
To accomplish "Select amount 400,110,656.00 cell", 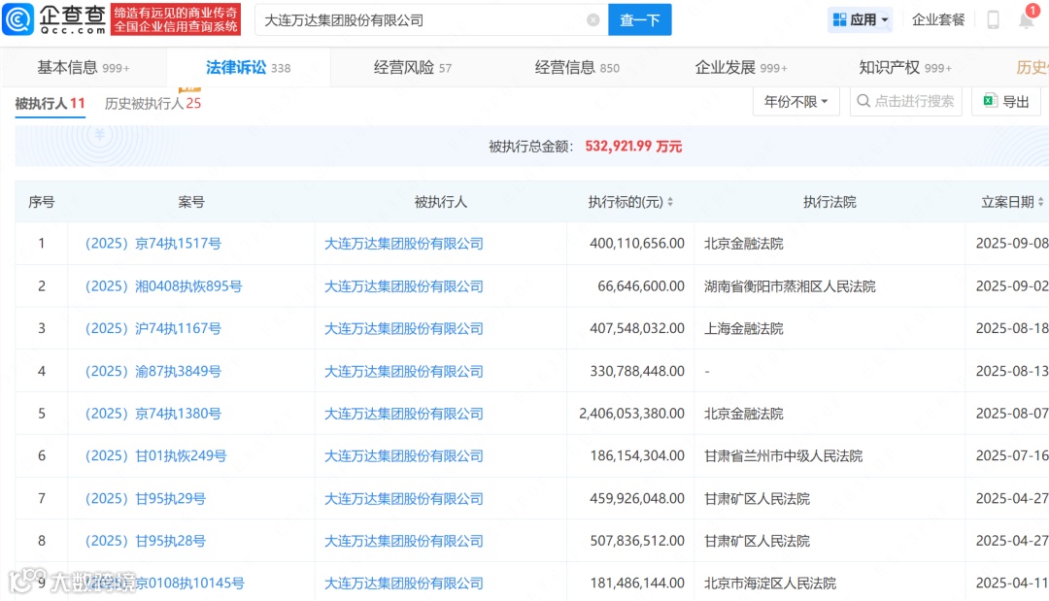I will coord(637,244).
